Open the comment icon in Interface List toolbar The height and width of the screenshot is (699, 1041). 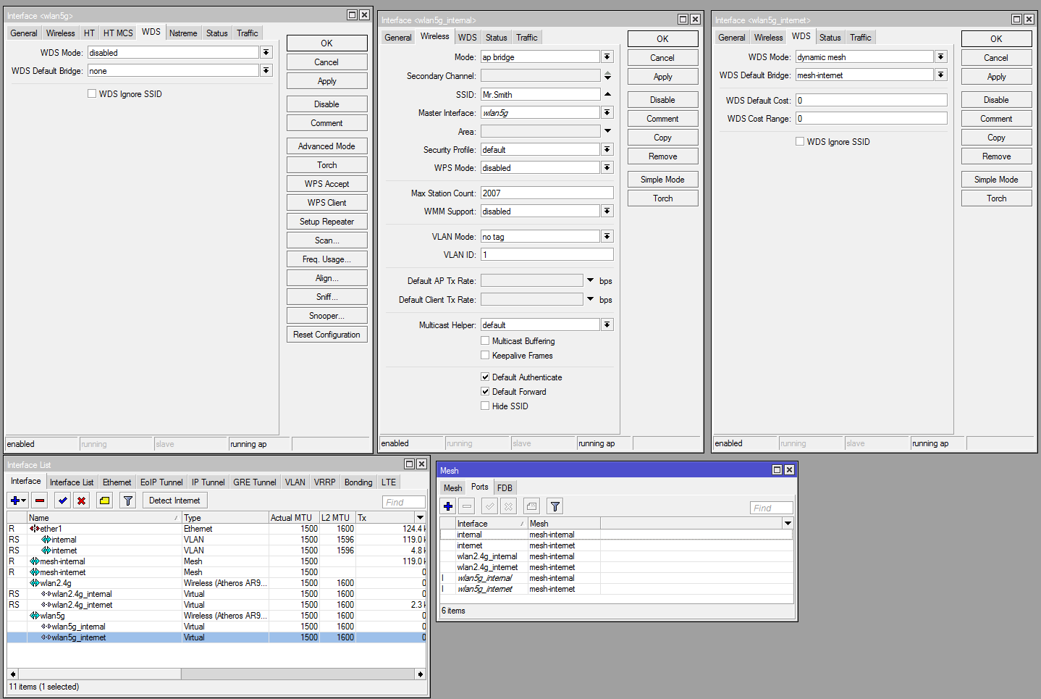pos(104,500)
